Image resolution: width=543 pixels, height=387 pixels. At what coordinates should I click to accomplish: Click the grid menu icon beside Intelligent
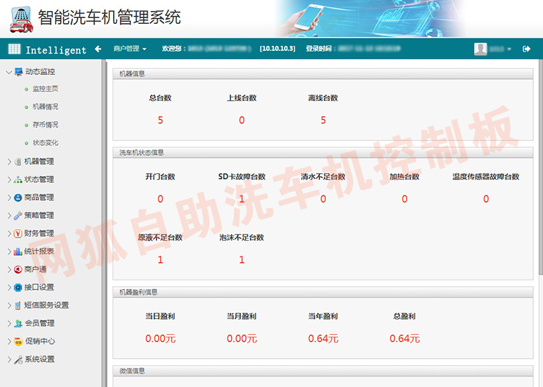15,49
